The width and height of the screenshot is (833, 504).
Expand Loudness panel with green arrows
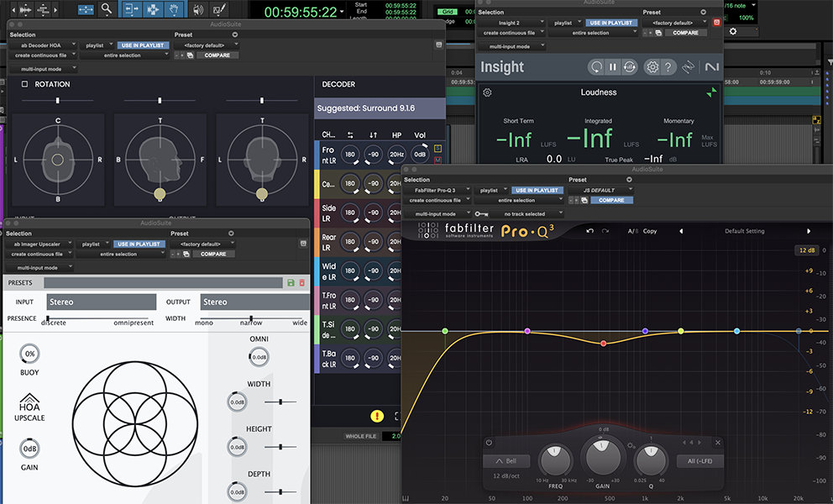click(x=711, y=92)
